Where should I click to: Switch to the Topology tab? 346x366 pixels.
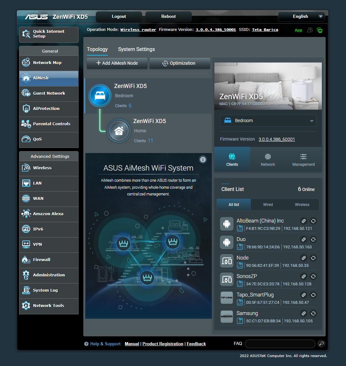pyautogui.click(x=97, y=49)
